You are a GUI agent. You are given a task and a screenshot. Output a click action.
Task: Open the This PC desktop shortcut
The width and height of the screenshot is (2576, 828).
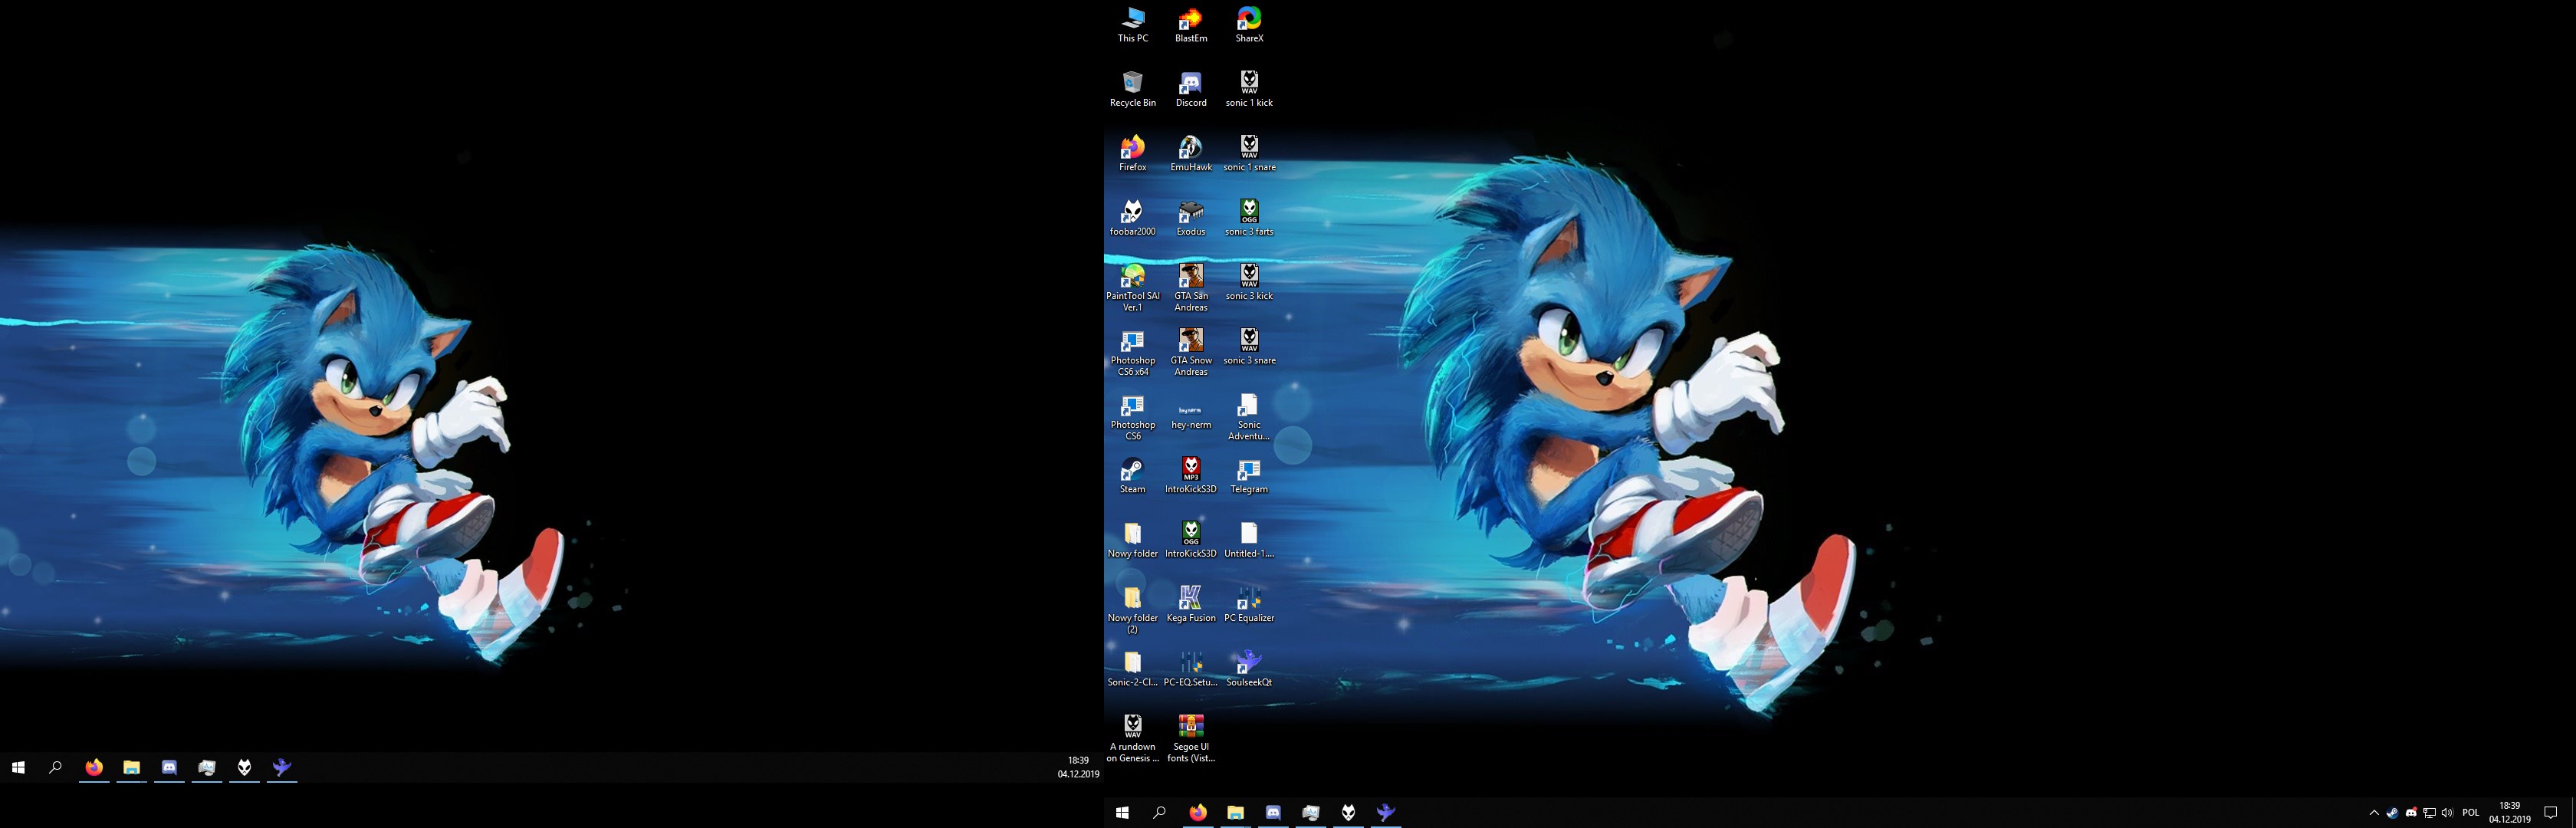1132,25
